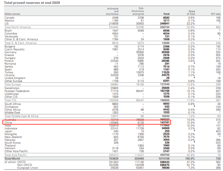
Task: Click the 'R/P ratio' column header
Action: click(216, 14)
